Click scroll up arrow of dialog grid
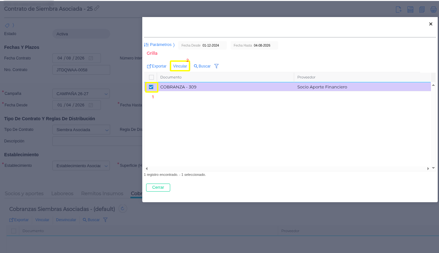 [433, 85]
